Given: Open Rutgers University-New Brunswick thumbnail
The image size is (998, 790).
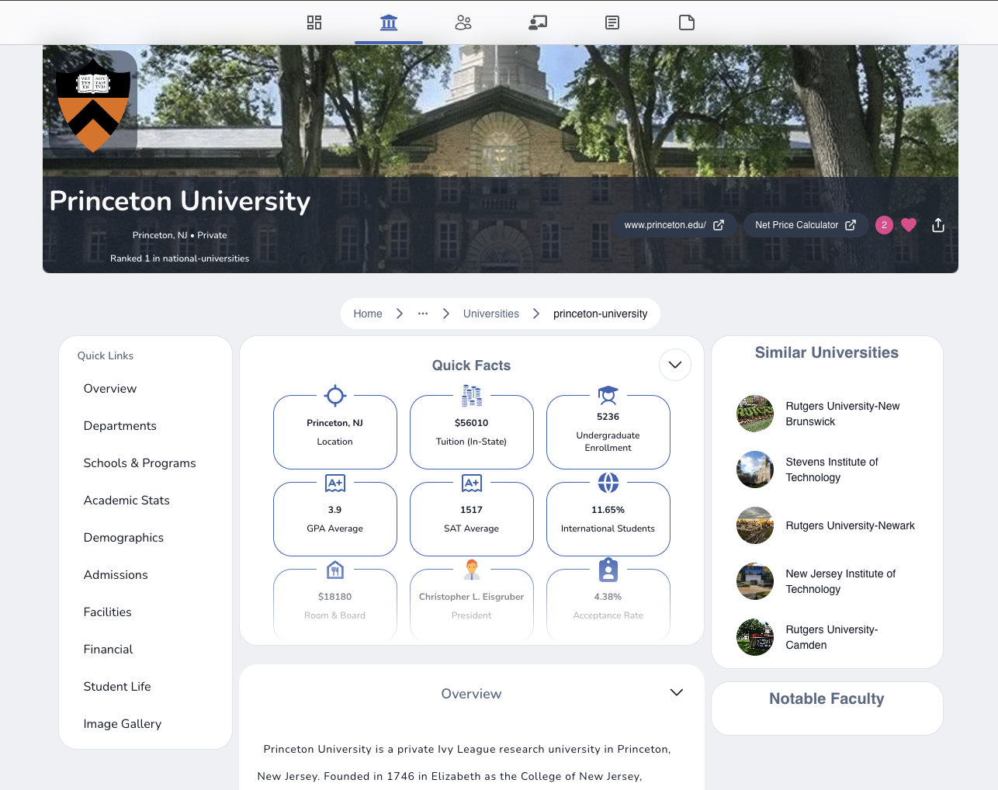Looking at the screenshot, I should [x=755, y=414].
